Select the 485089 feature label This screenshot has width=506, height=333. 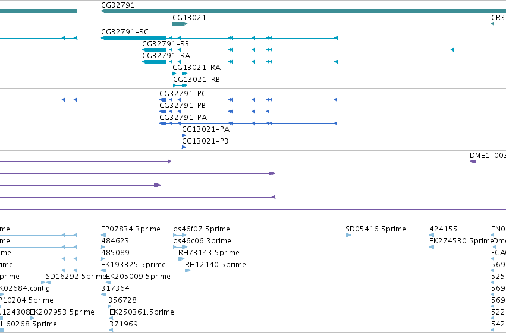[115, 253]
